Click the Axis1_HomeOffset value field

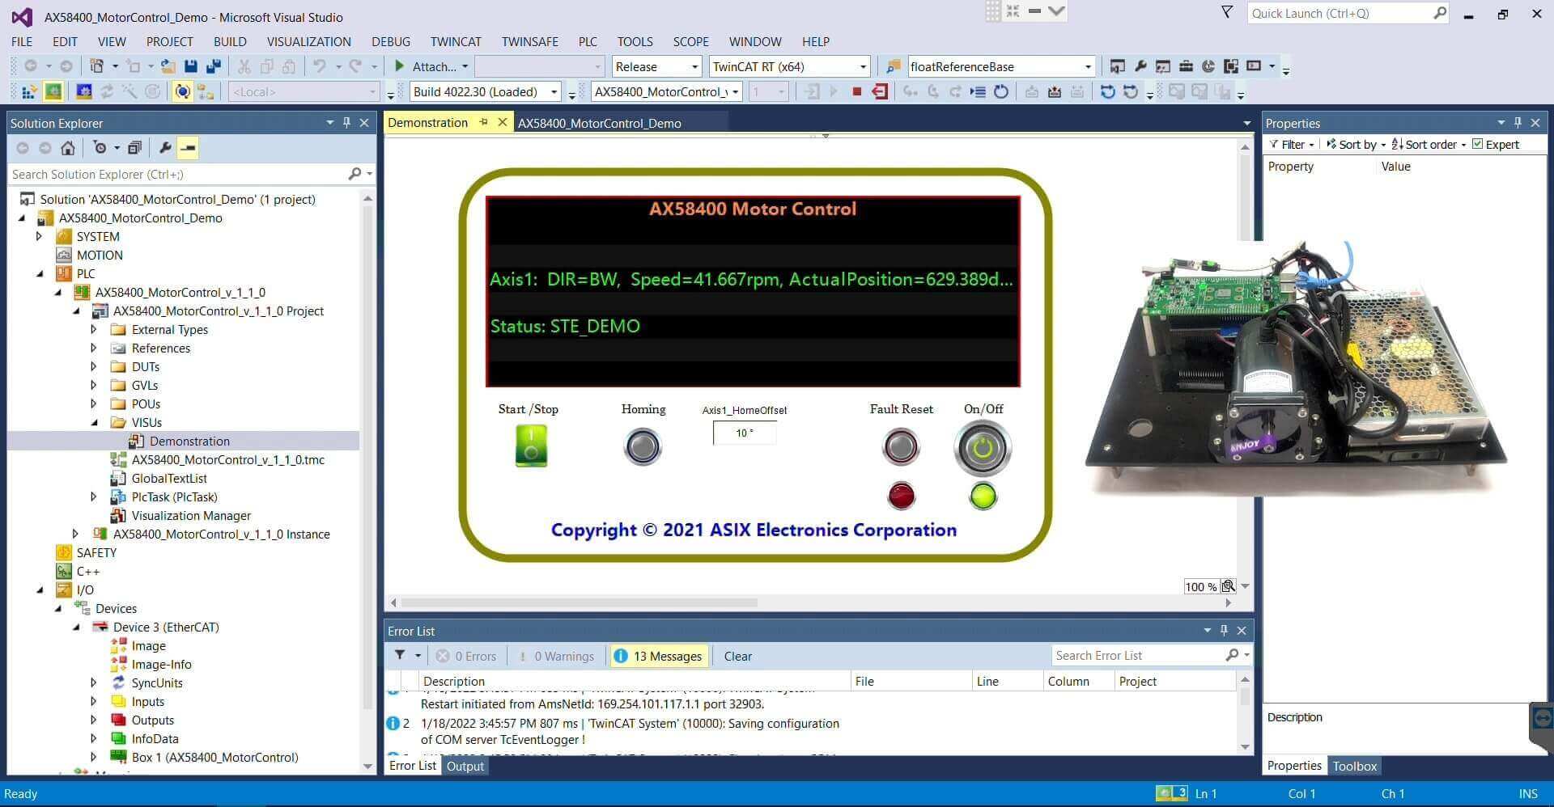tap(744, 433)
